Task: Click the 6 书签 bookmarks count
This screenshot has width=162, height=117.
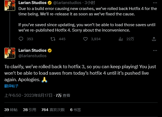Action: [76, 110]
